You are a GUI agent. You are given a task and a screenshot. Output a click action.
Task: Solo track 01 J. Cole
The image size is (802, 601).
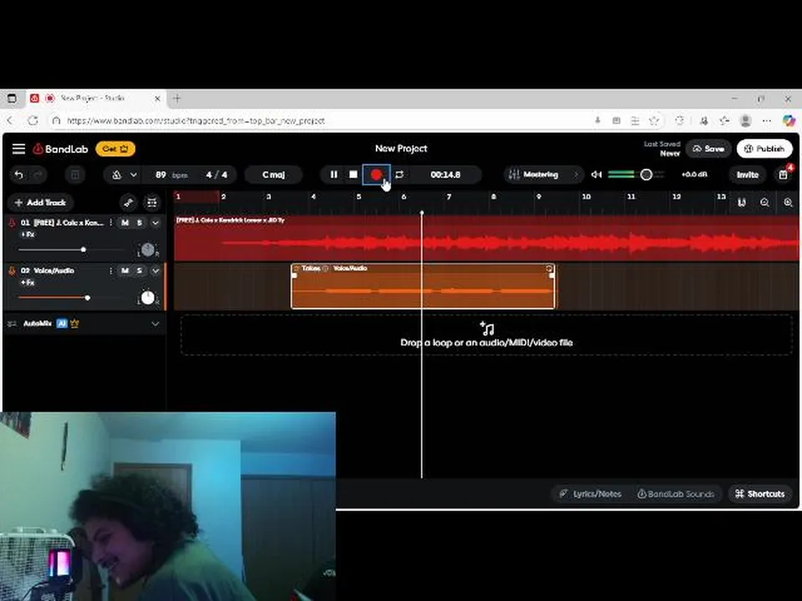140,223
